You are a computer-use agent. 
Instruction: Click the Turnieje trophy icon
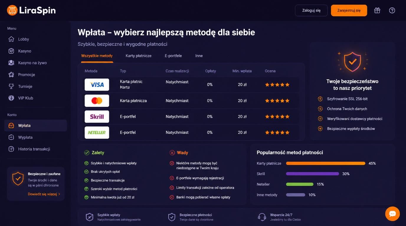click(11, 86)
